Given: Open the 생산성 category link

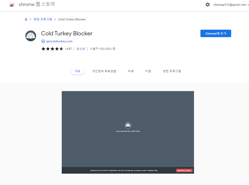Looking at the screenshot, I should (x=81, y=49).
